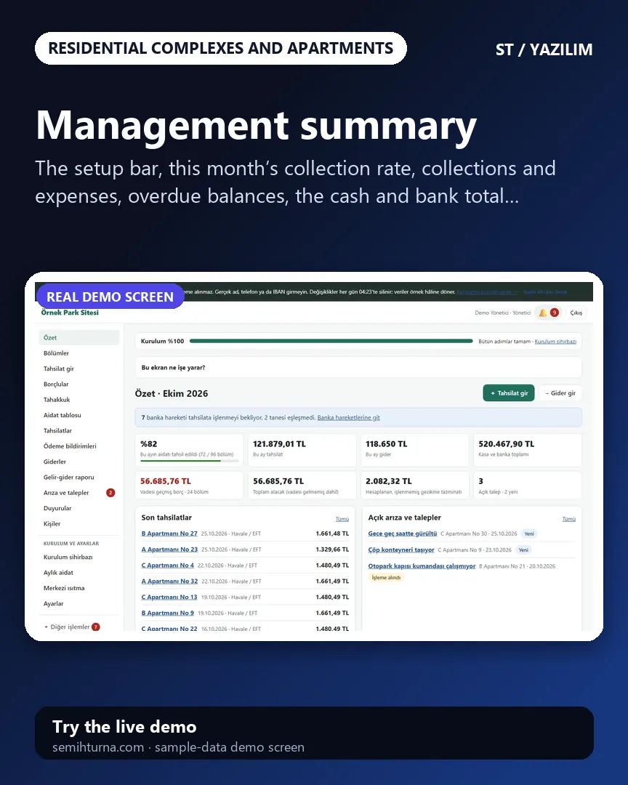The height and width of the screenshot is (785, 628).
Task: Click the Residential Complexes and Apartments pill
Action: pyautogui.click(x=221, y=48)
